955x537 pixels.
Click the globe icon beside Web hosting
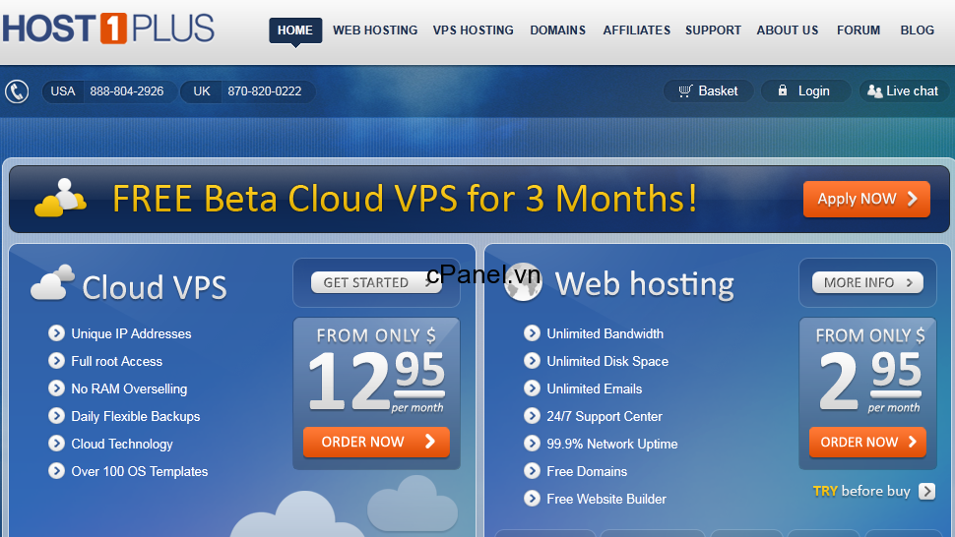pos(524,283)
